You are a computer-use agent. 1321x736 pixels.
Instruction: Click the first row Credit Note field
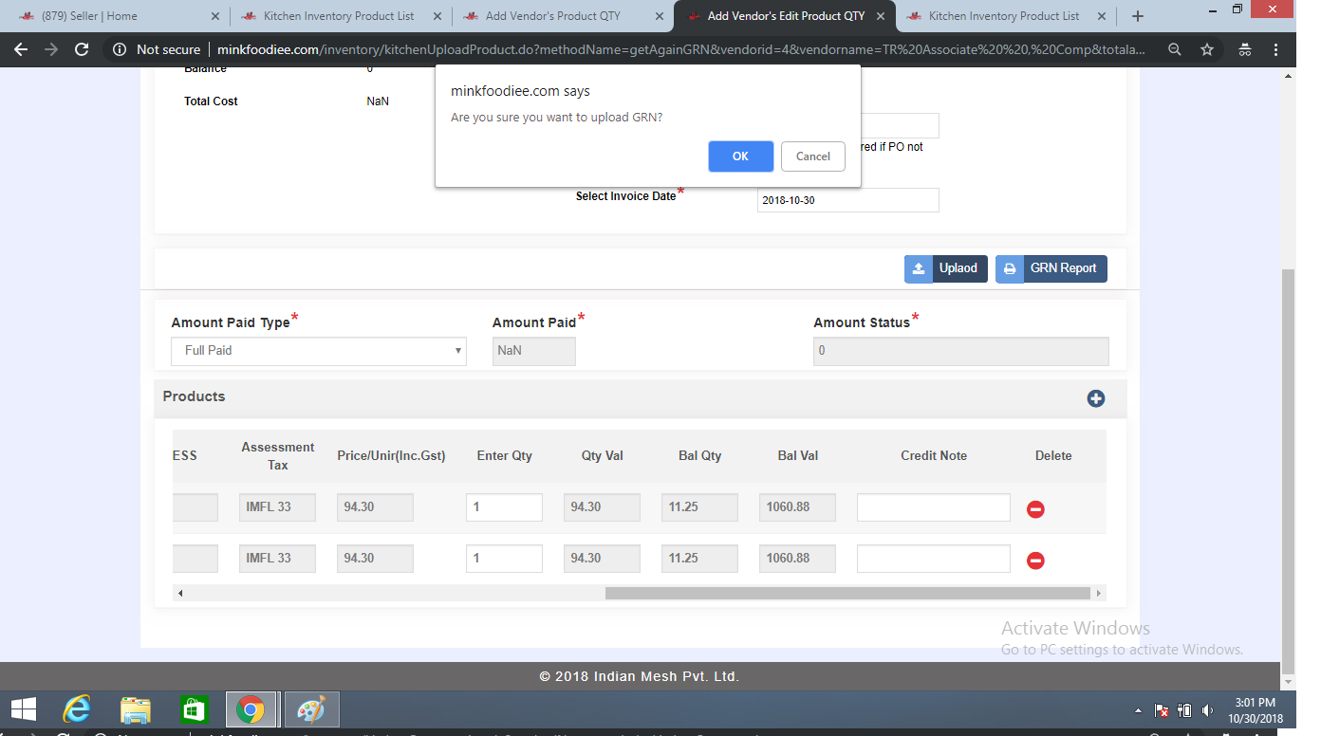934,507
